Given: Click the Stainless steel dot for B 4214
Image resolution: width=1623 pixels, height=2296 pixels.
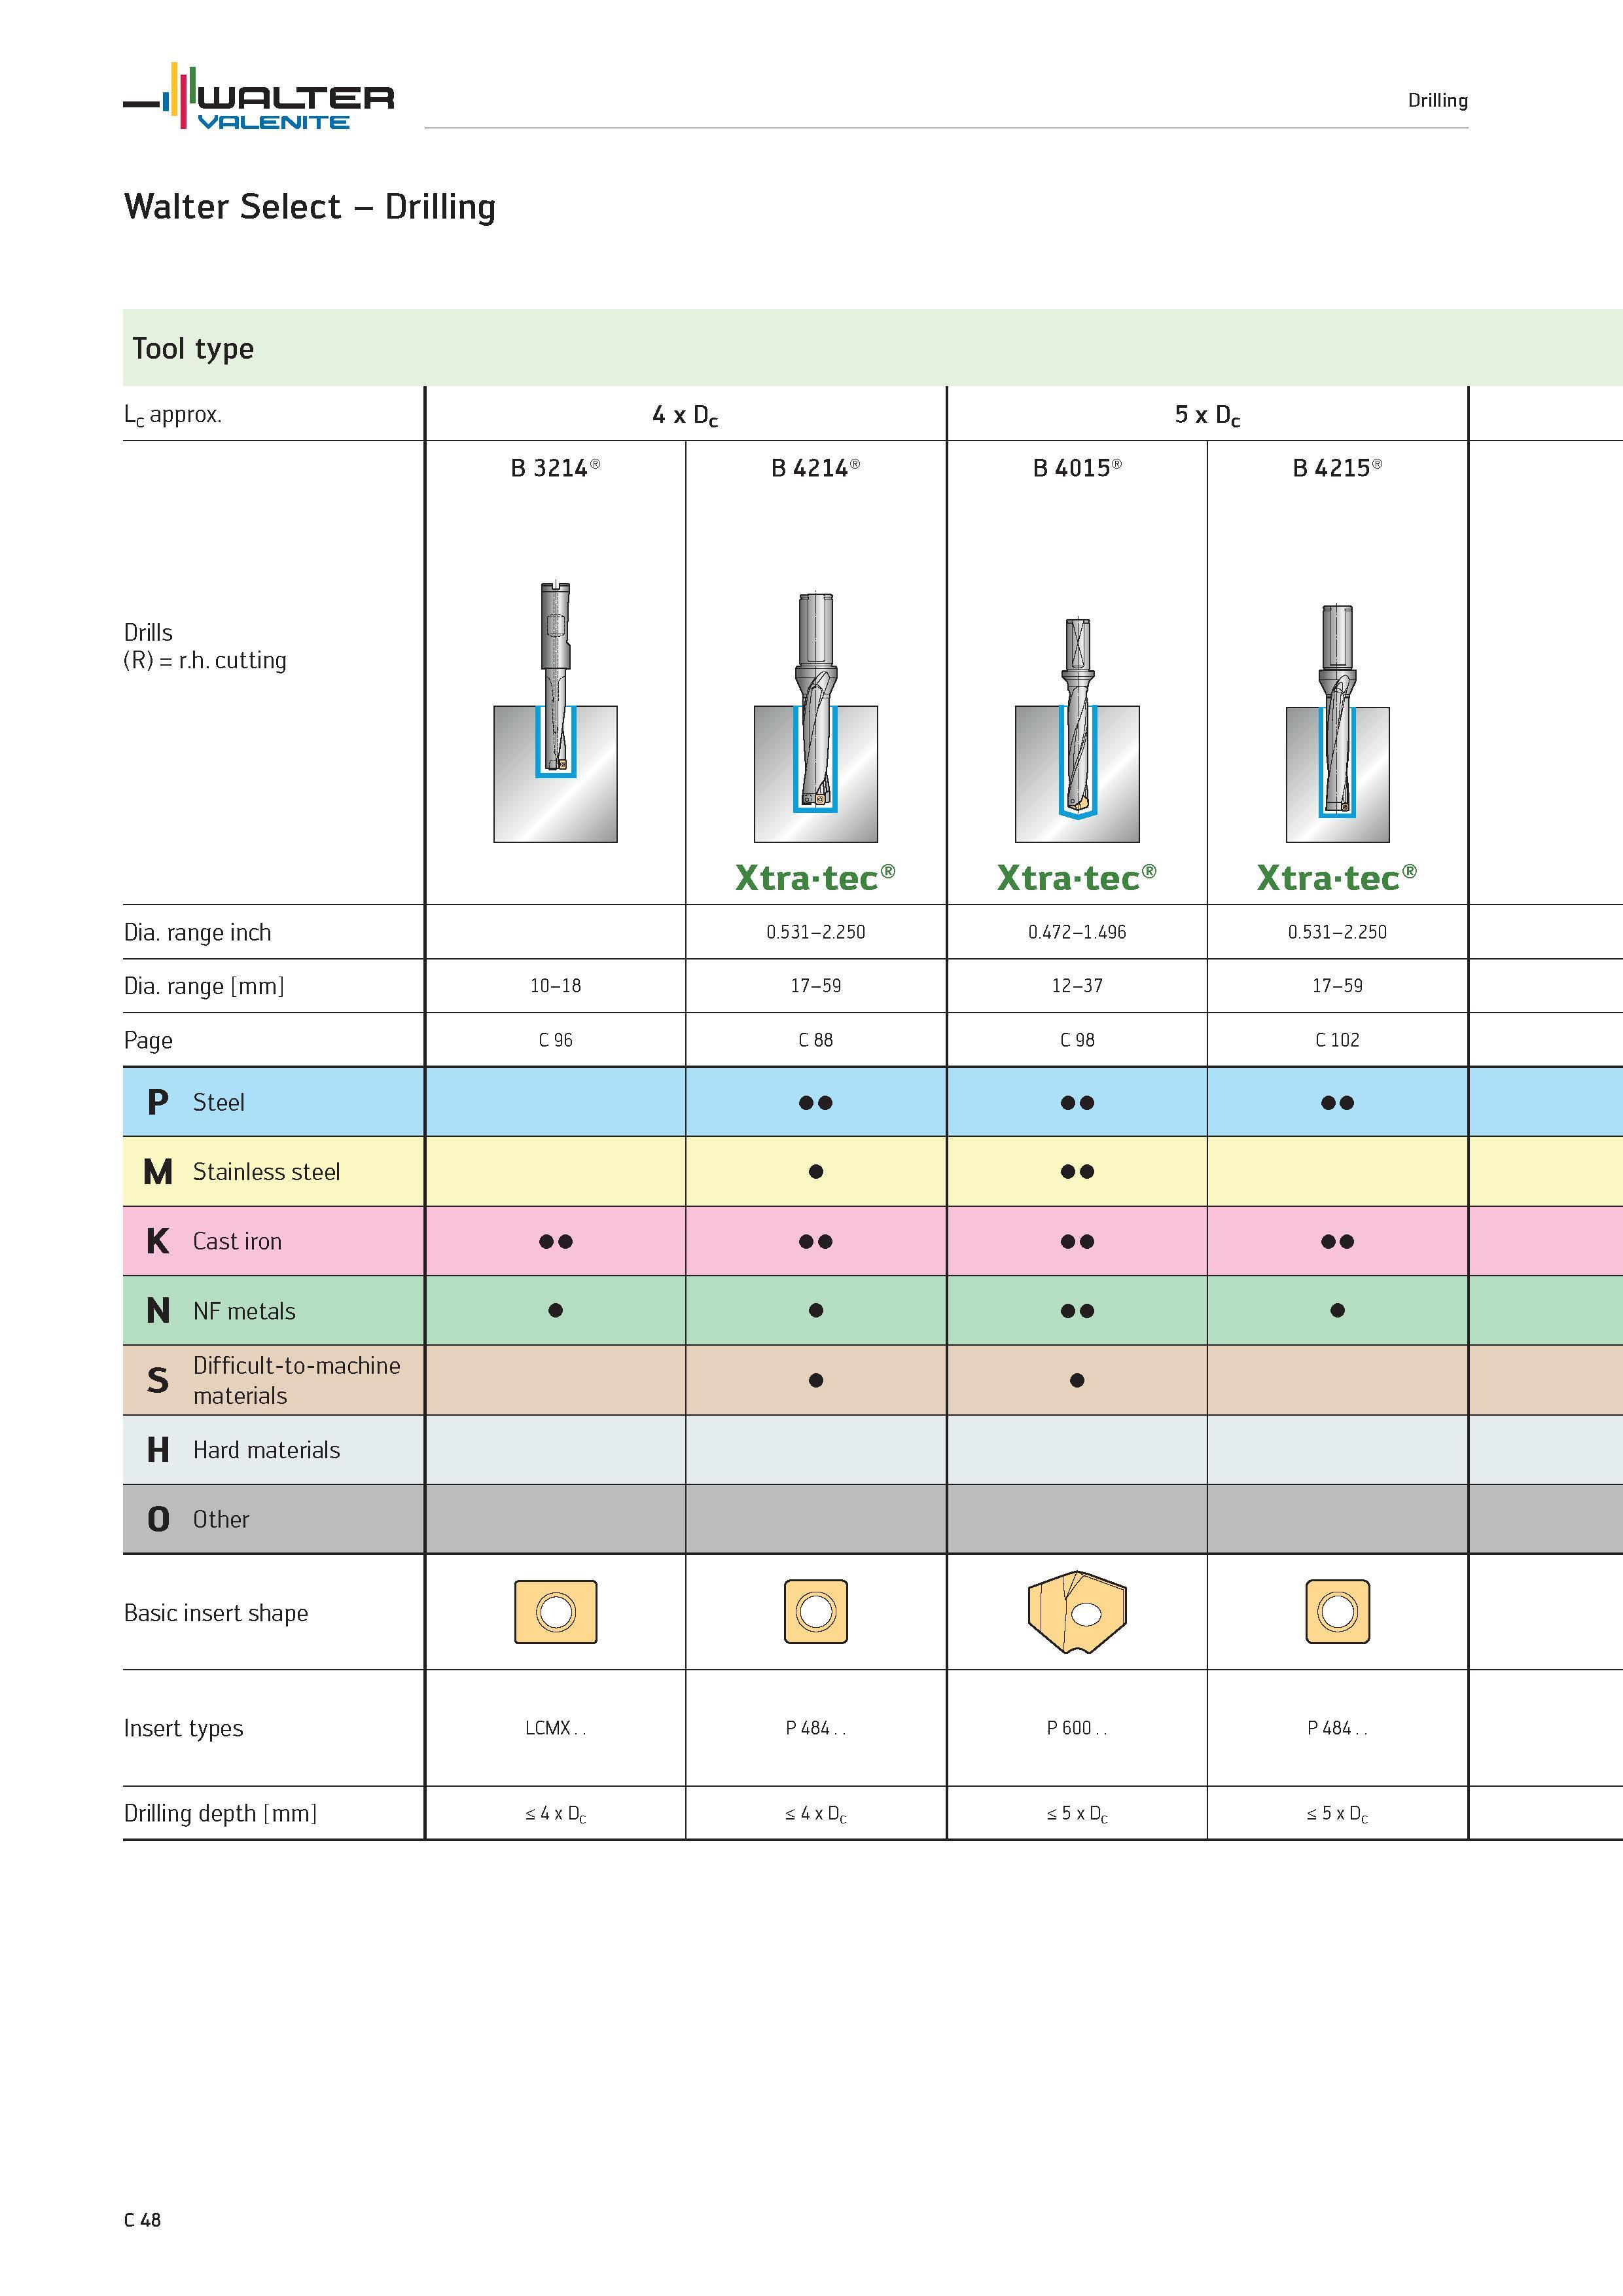Looking at the screenshot, I should [816, 1171].
